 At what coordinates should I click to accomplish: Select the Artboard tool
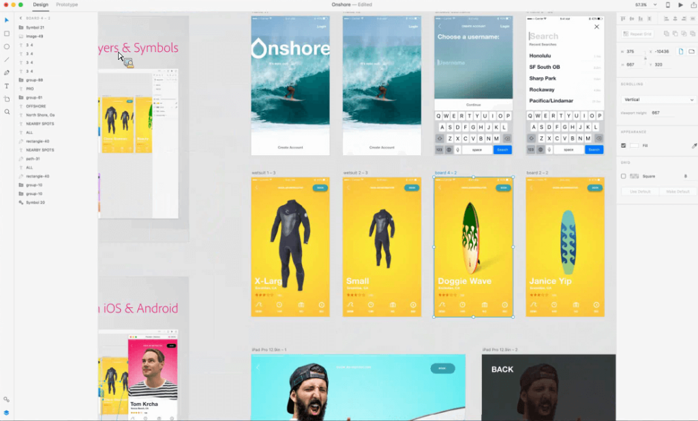[x=7, y=99]
